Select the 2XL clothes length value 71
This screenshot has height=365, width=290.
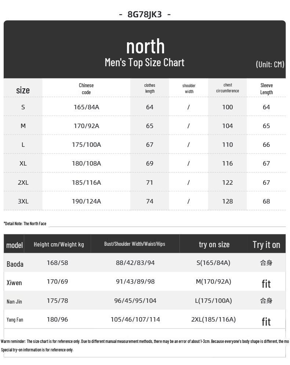click(x=149, y=182)
